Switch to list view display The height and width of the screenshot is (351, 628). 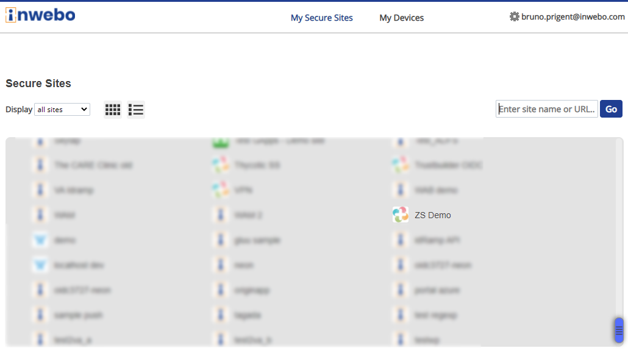click(x=136, y=110)
